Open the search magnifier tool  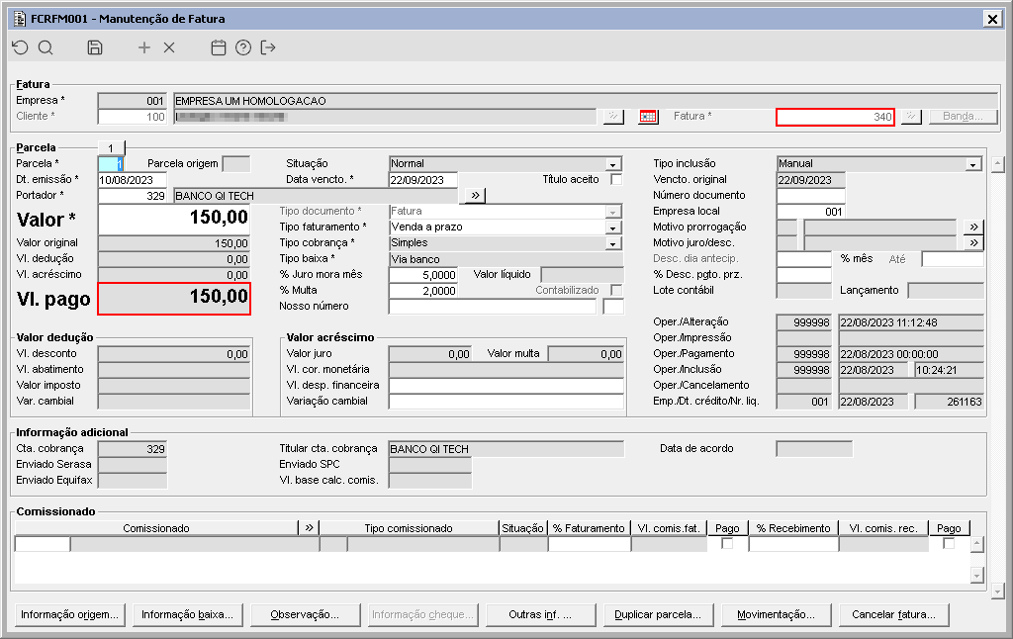pyautogui.click(x=46, y=47)
